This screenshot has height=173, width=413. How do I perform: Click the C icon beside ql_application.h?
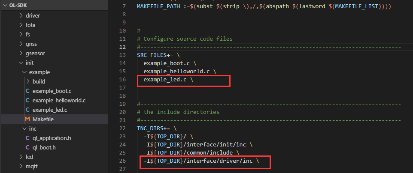(x=28, y=138)
